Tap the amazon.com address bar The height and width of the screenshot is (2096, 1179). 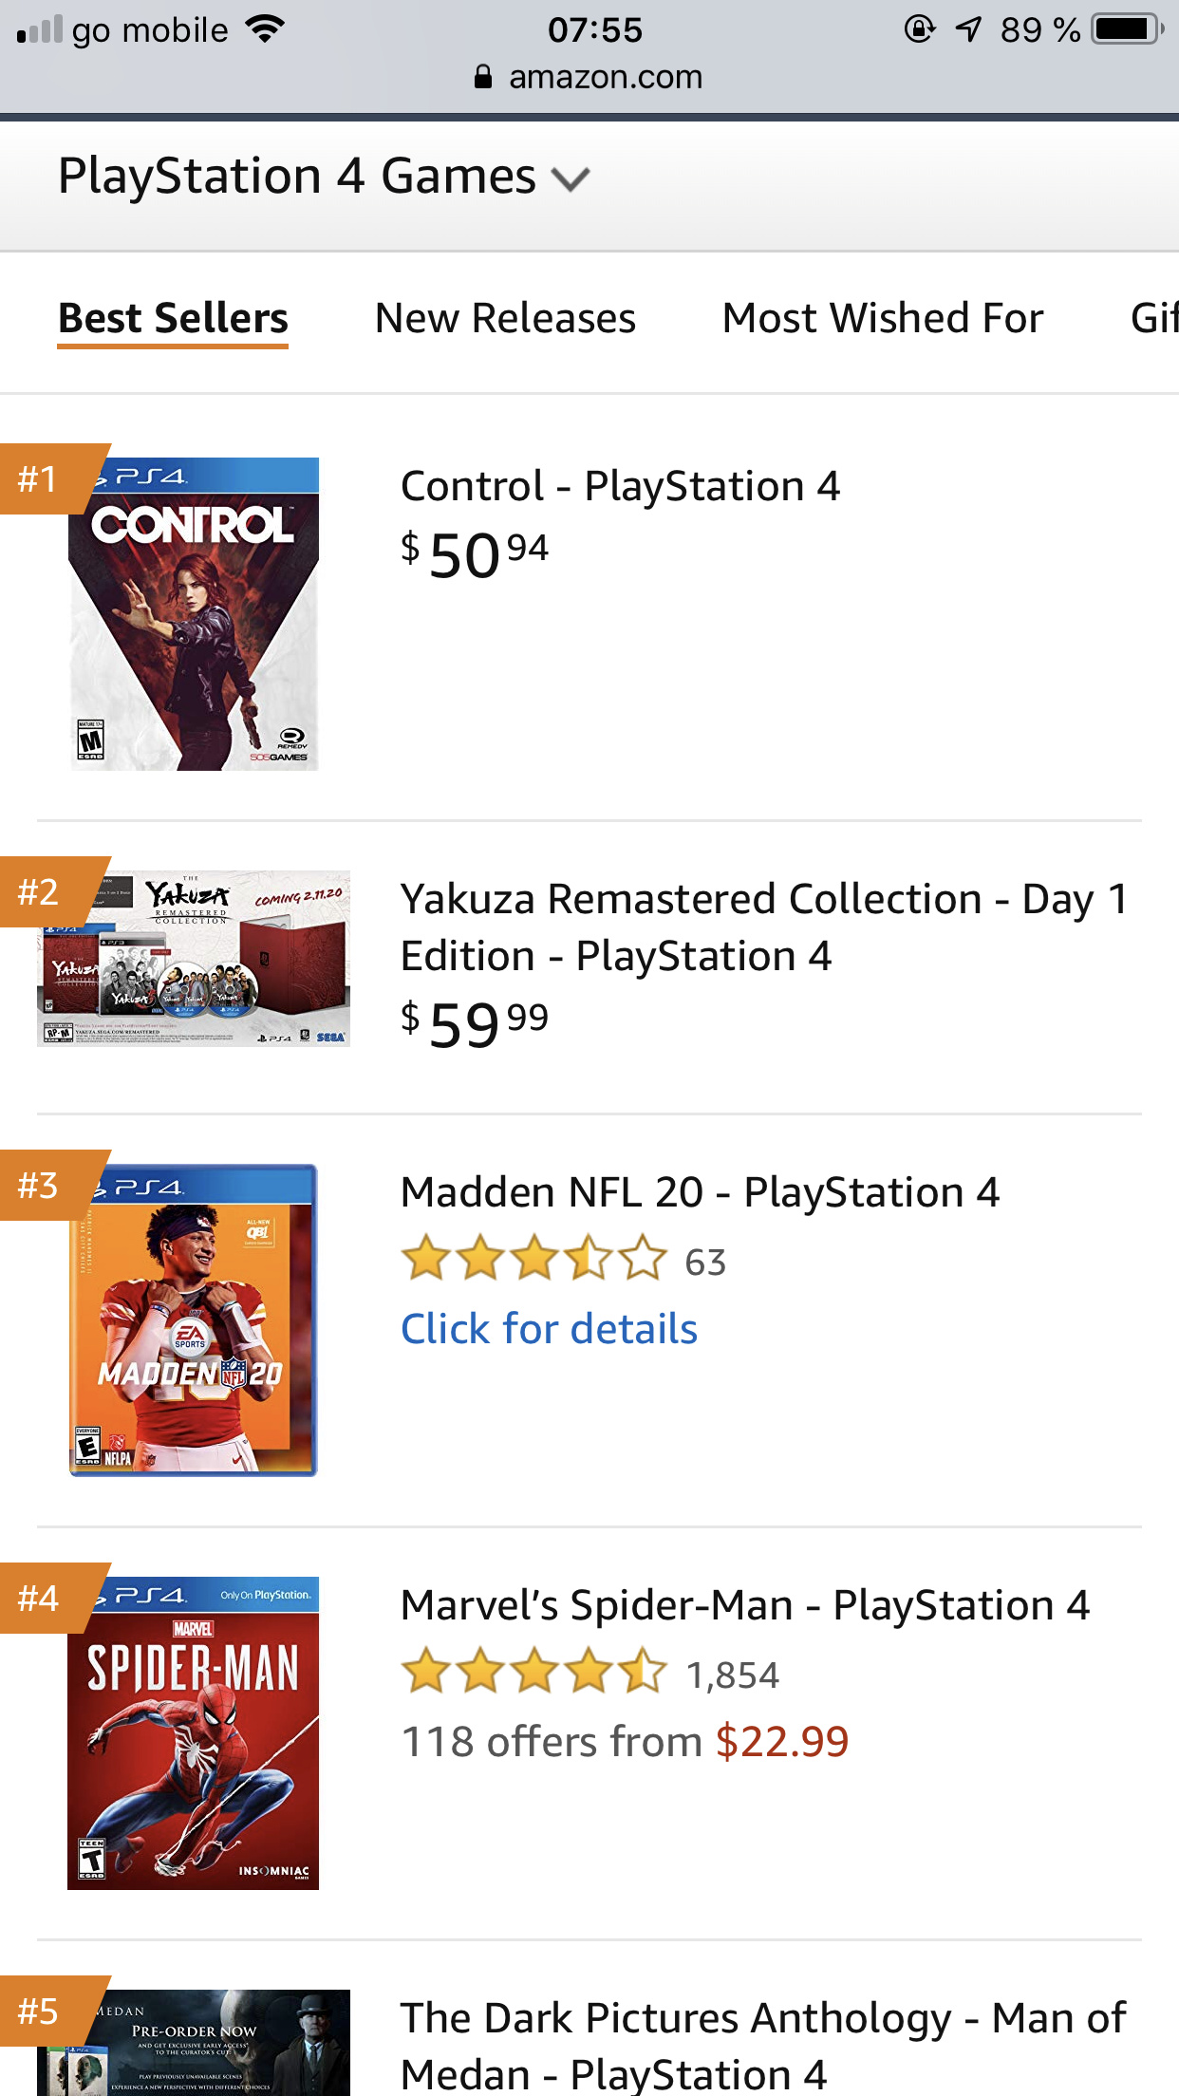coord(606,77)
